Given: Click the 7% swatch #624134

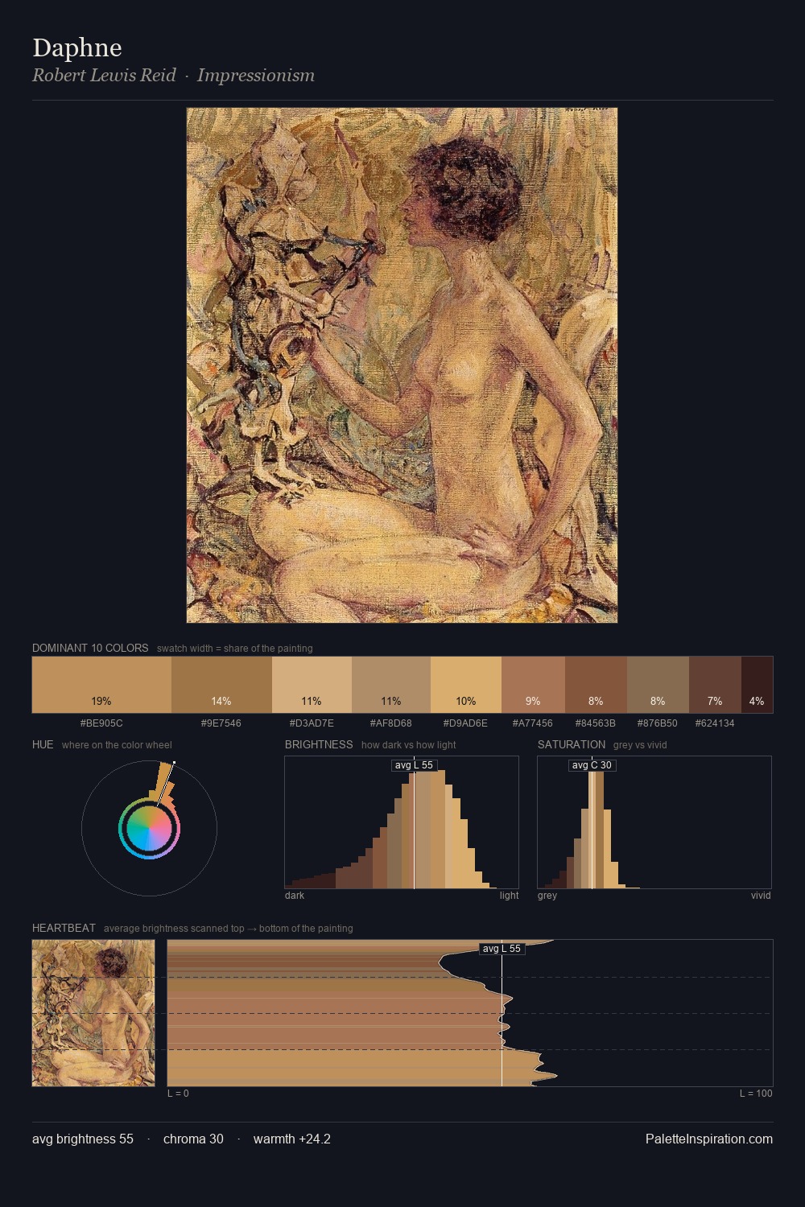Looking at the screenshot, I should [x=715, y=685].
